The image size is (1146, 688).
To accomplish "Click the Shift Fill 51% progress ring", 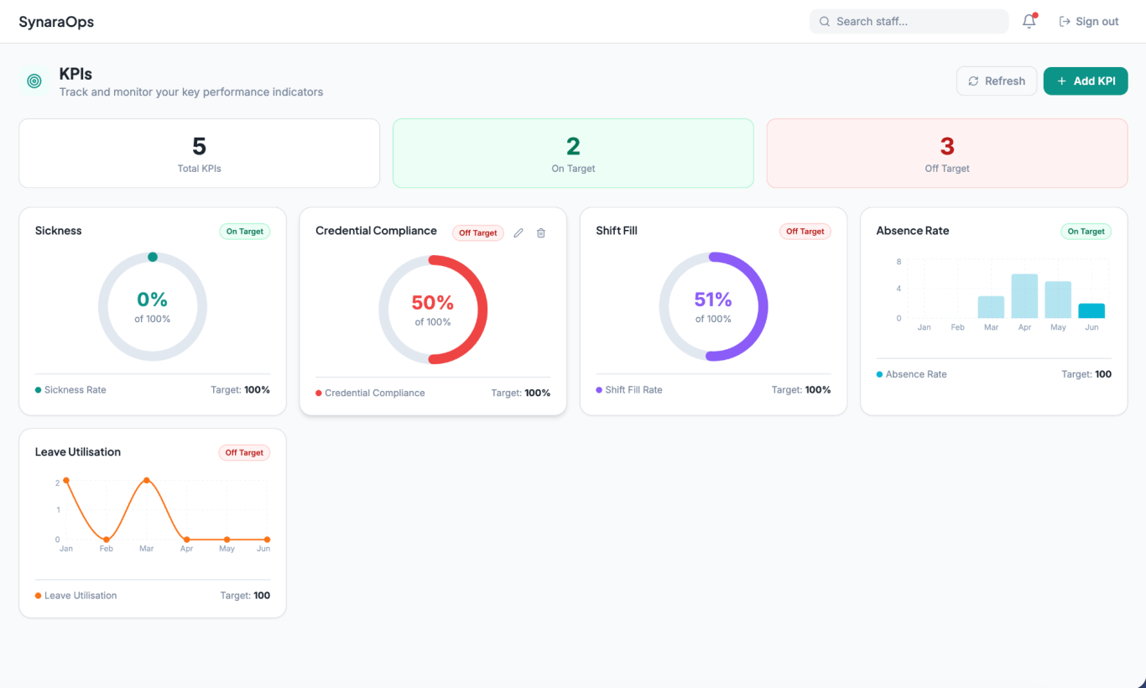I will click(713, 307).
